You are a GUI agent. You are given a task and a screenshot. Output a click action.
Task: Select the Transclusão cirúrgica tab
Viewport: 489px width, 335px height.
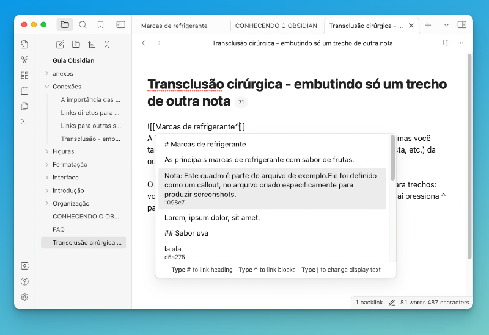click(366, 26)
